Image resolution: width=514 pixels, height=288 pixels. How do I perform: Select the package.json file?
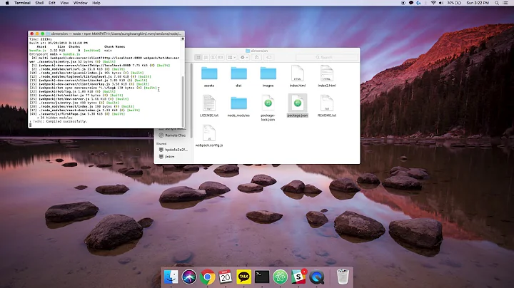click(x=296, y=104)
